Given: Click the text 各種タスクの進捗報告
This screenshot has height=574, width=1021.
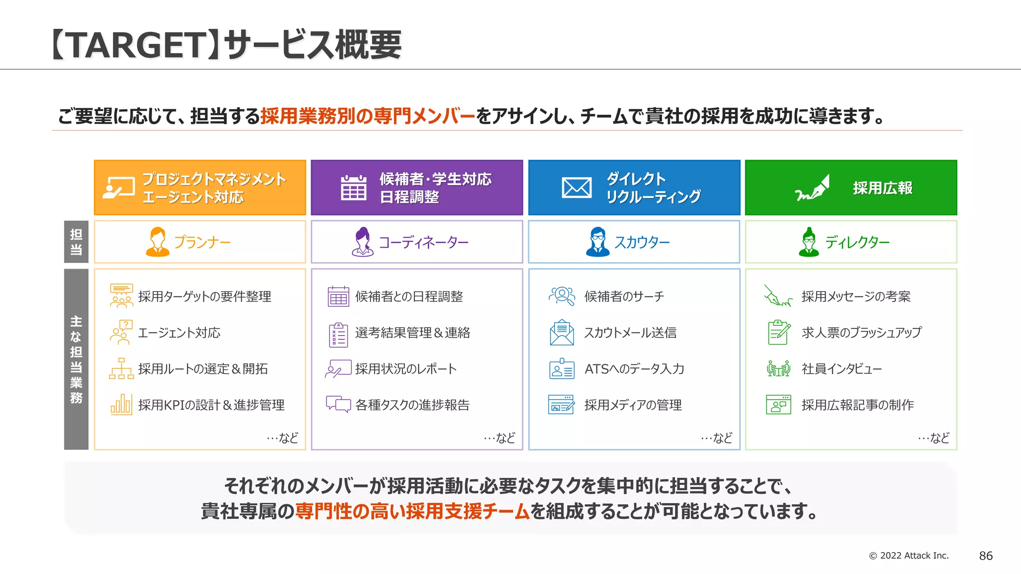Looking at the screenshot, I should (412, 405).
